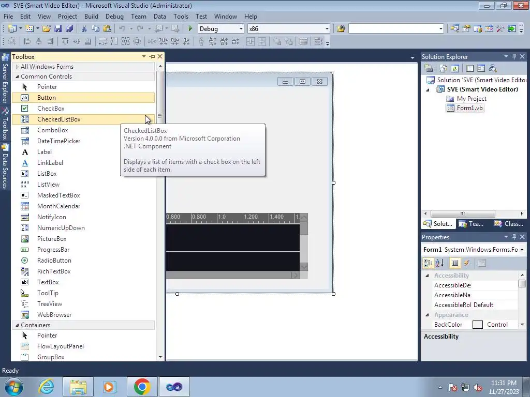The image size is (530, 397).
Task: Click the Find in Files icon
Action: [x=341, y=29]
